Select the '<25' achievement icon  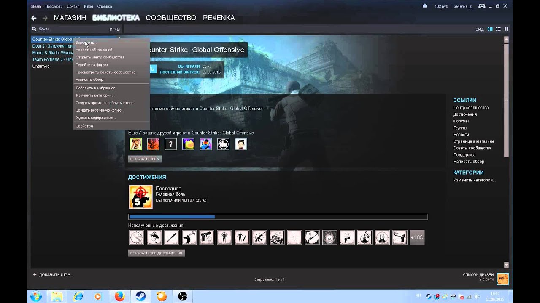click(x=277, y=237)
